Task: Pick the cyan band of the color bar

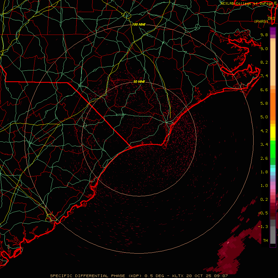Action: 273,170
